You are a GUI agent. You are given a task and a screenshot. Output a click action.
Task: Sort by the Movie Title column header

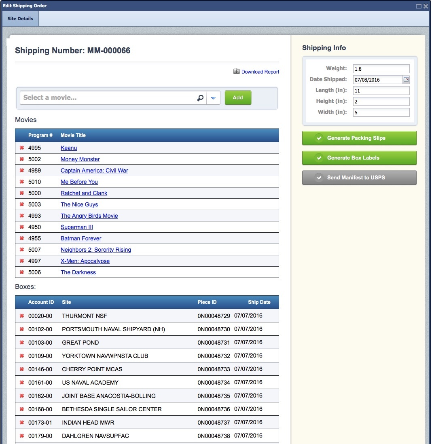73,135
